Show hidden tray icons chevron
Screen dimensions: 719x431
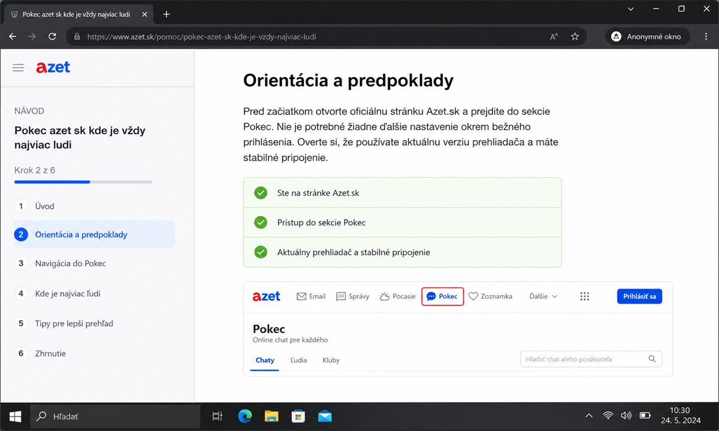pyautogui.click(x=590, y=415)
